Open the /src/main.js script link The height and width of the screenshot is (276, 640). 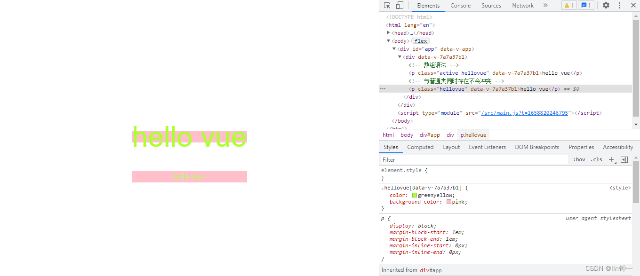point(524,113)
